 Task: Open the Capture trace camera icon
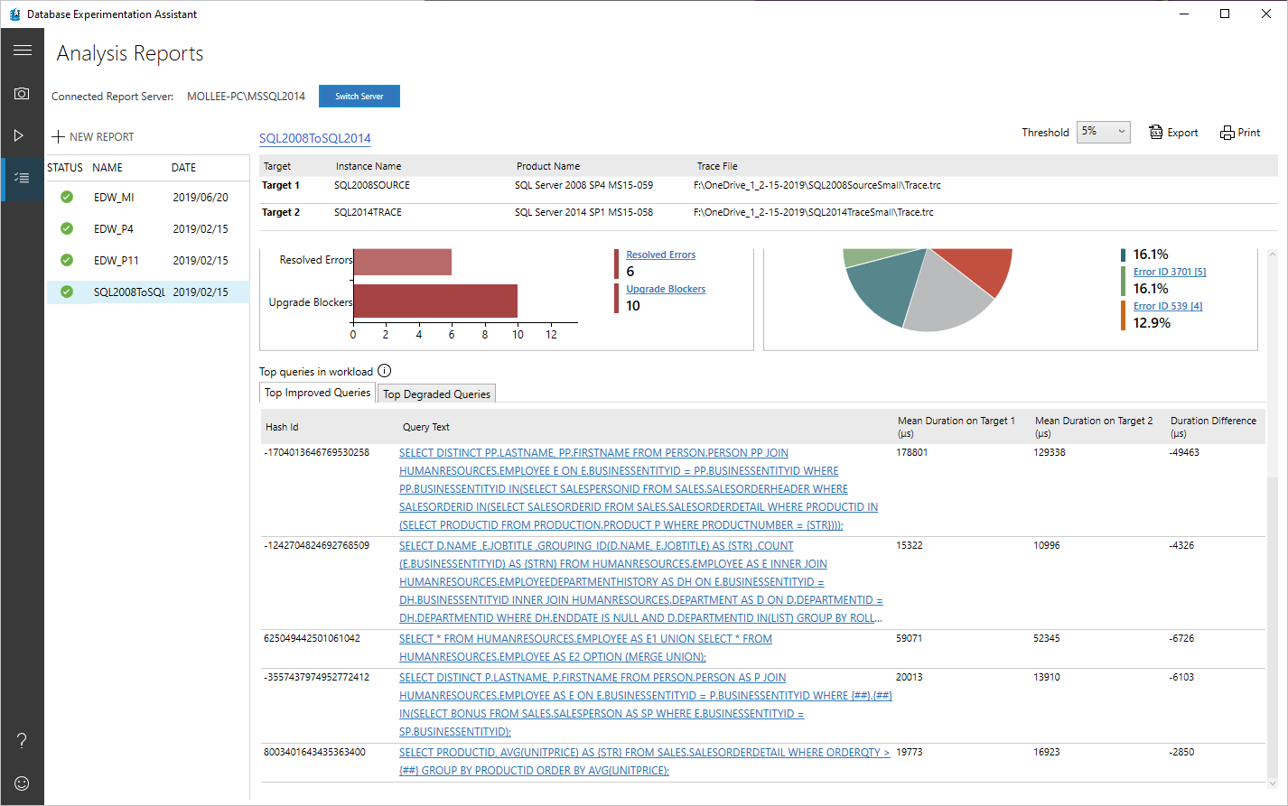[x=22, y=93]
